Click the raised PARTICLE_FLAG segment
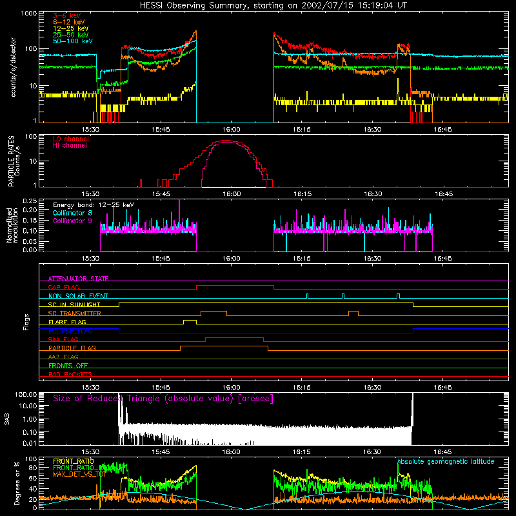 [224, 346]
